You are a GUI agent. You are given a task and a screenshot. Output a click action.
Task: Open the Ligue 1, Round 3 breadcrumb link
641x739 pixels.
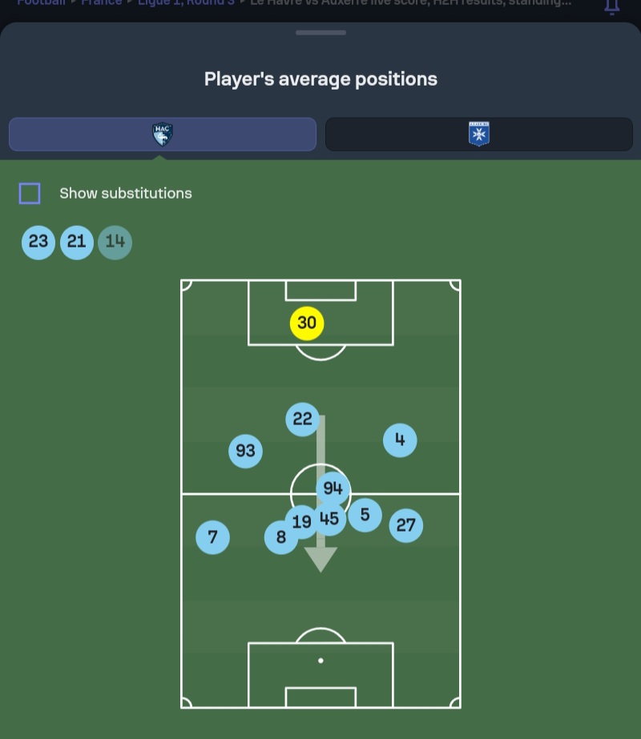click(186, 3)
